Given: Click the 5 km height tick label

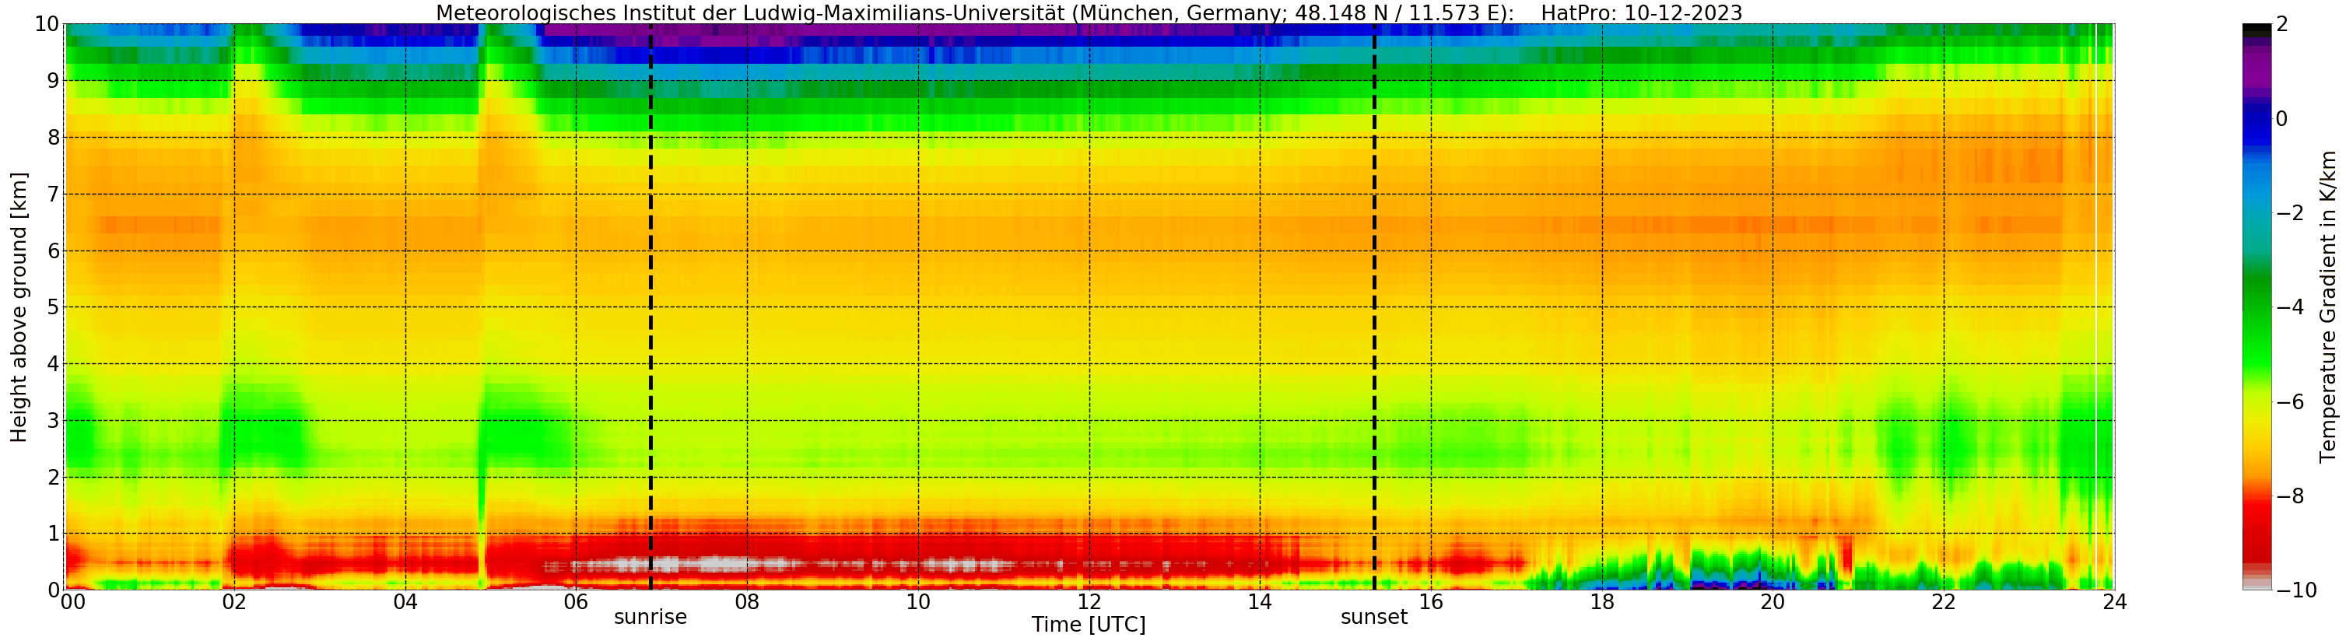Looking at the screenshot, I should click(x=53, y=306).
